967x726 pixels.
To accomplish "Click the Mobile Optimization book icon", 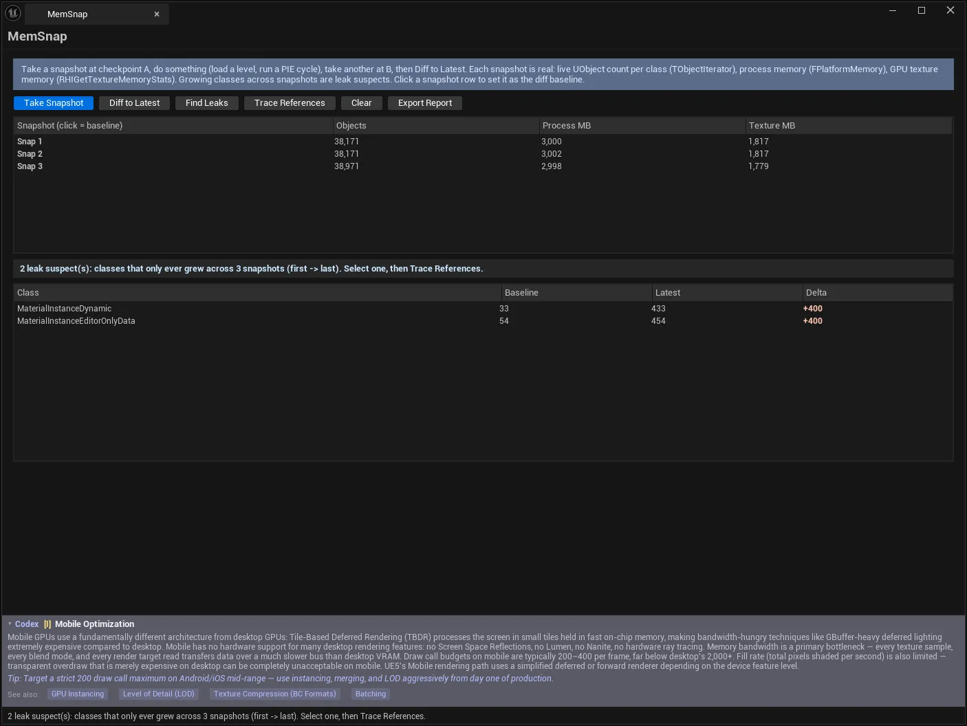I will pyautogui.click(x=47, y=624).
